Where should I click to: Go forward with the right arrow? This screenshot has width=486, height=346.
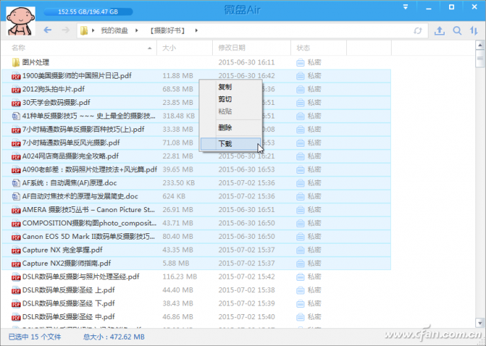[65, 30]
